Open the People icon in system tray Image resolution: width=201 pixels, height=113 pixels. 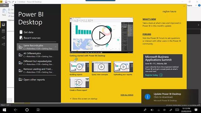pos(145,110)
